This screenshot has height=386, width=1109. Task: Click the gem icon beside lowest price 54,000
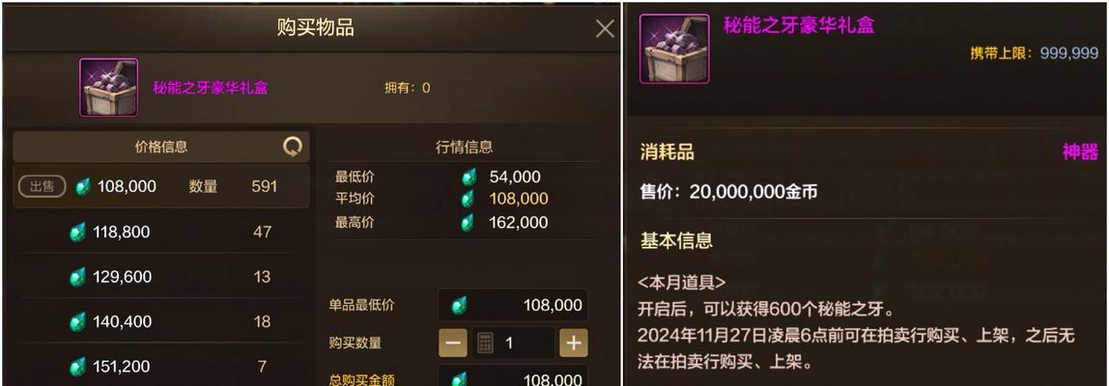[469, 177]
